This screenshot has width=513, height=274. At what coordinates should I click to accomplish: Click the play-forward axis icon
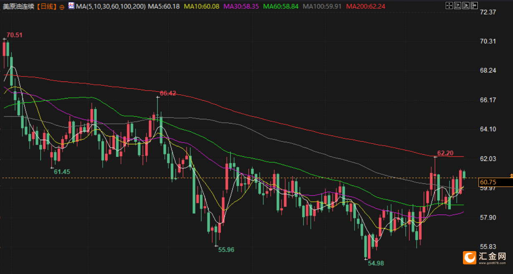[466, 6]
